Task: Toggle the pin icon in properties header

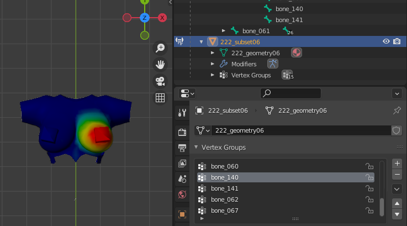Action: [397, 111]
